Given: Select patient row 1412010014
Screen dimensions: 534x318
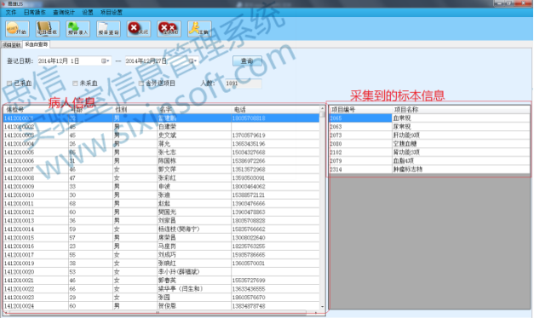Looking at the screenshot, I should 161,229.
